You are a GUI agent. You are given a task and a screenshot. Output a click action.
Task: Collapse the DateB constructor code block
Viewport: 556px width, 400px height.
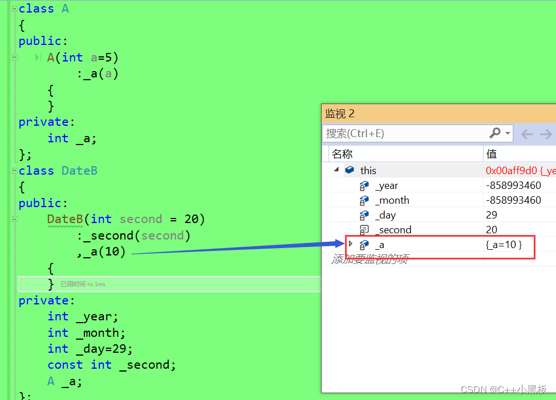(x=14, y=219)
